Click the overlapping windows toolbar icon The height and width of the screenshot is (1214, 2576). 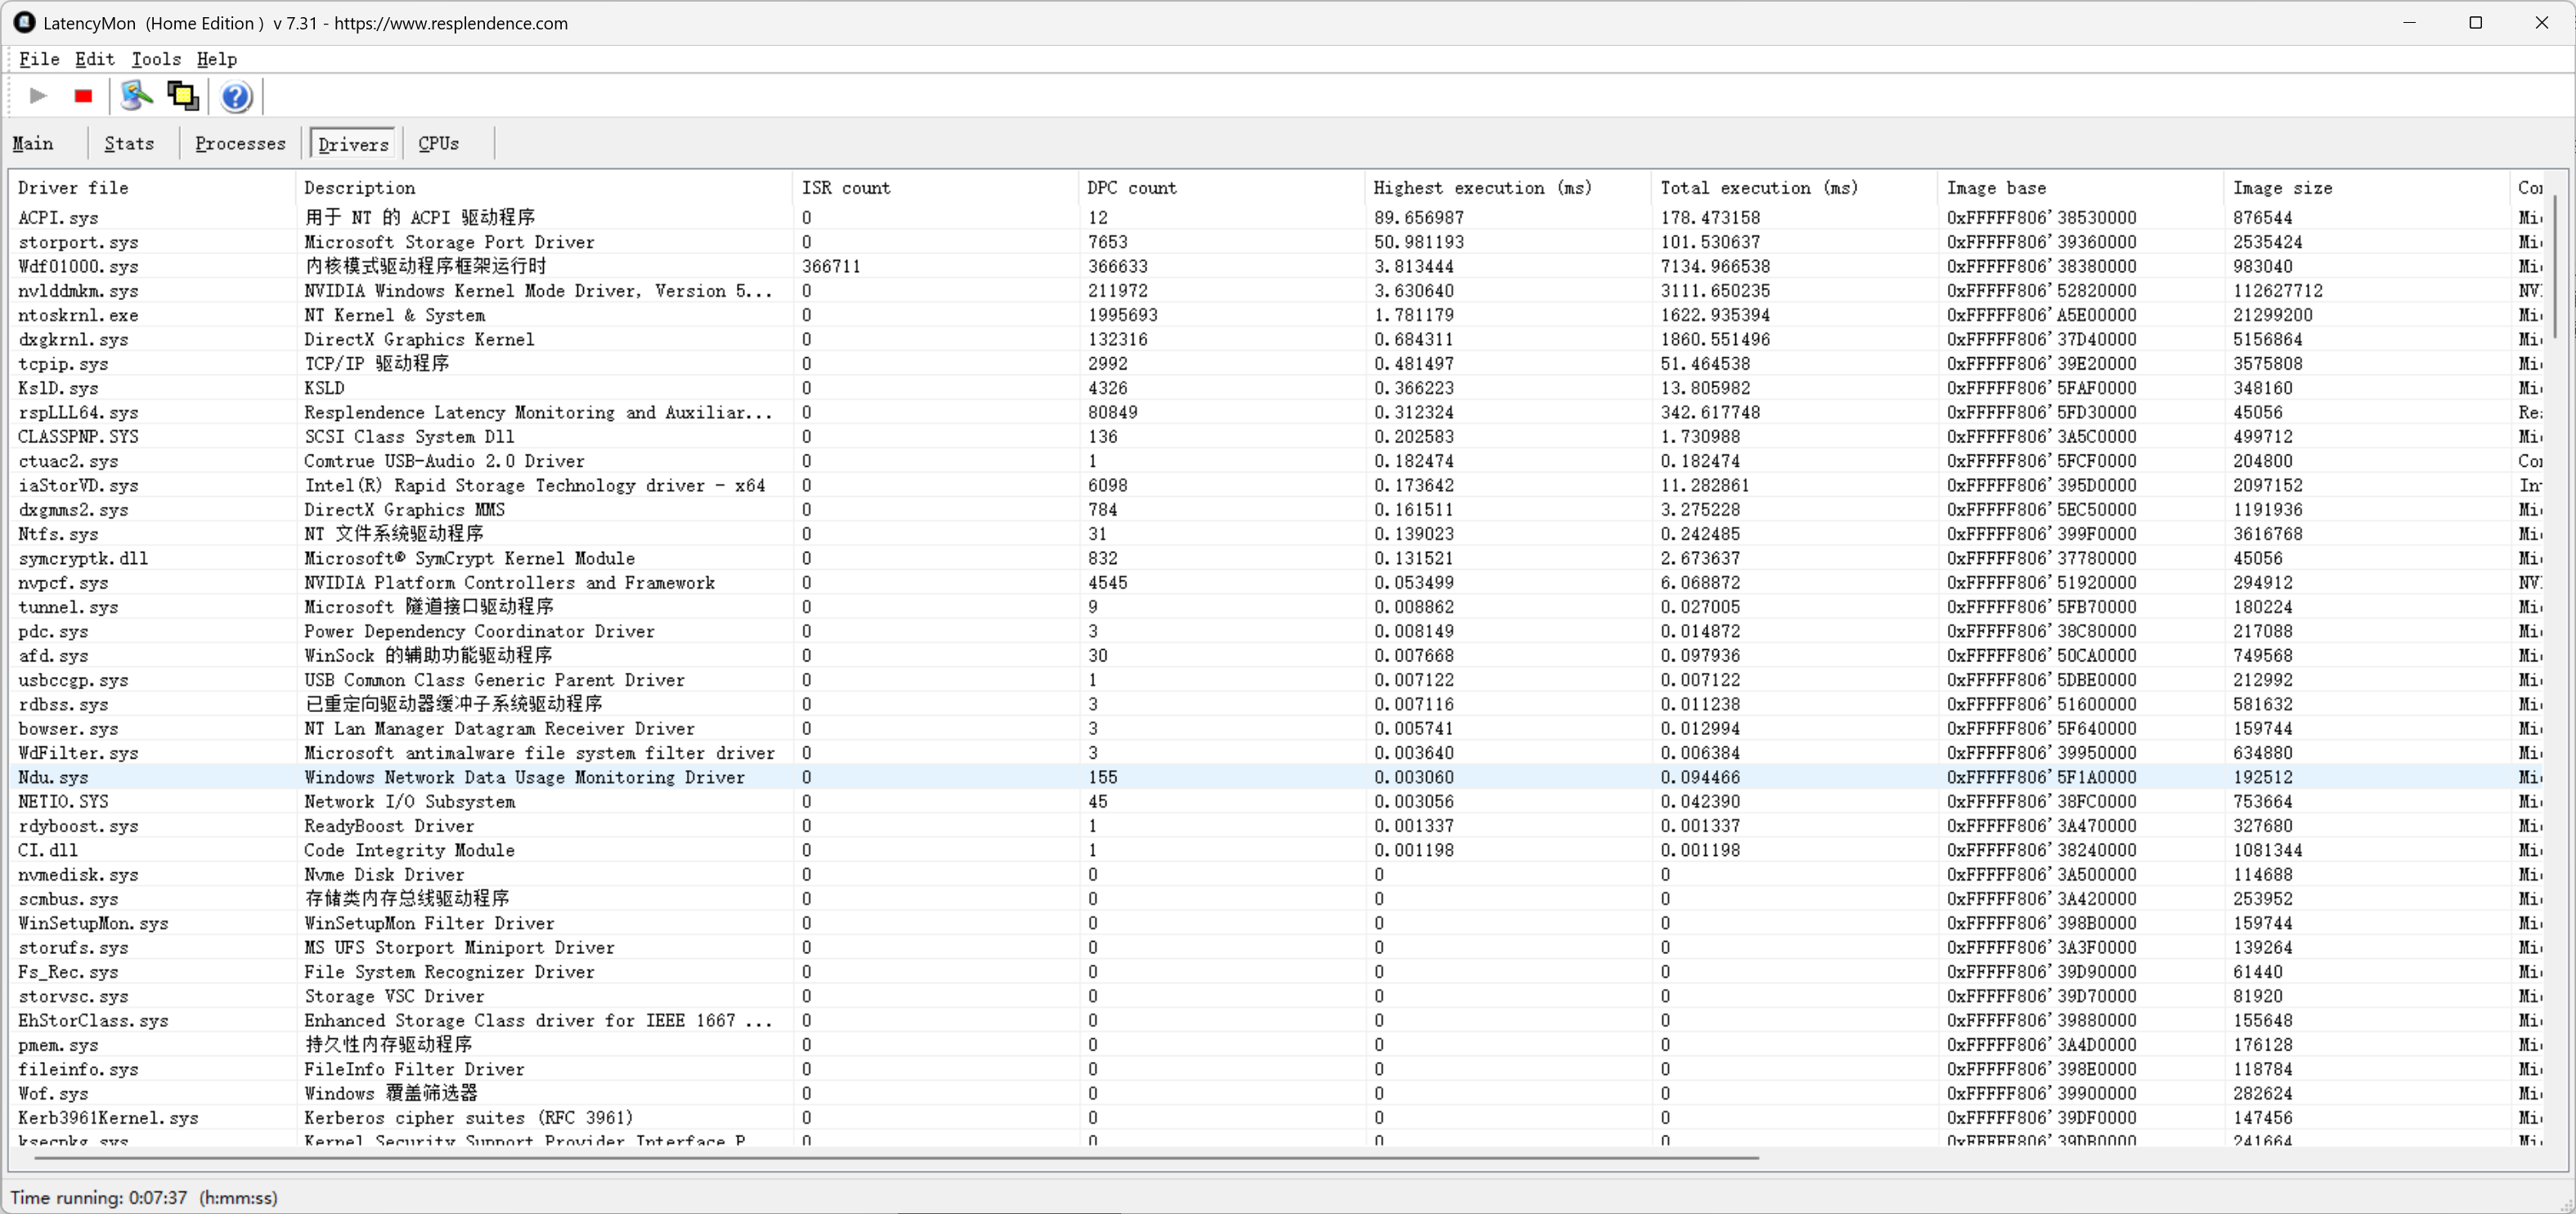tap(183, 96)
